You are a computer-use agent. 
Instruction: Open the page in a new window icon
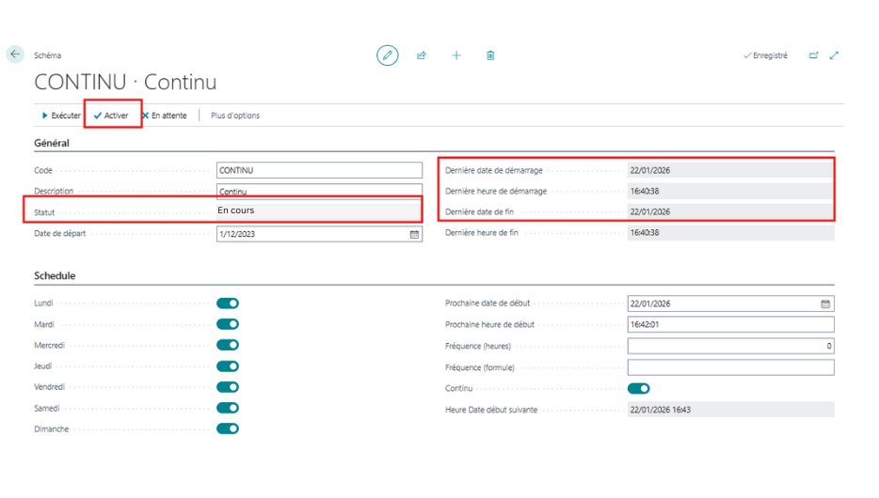coord(813,55)
